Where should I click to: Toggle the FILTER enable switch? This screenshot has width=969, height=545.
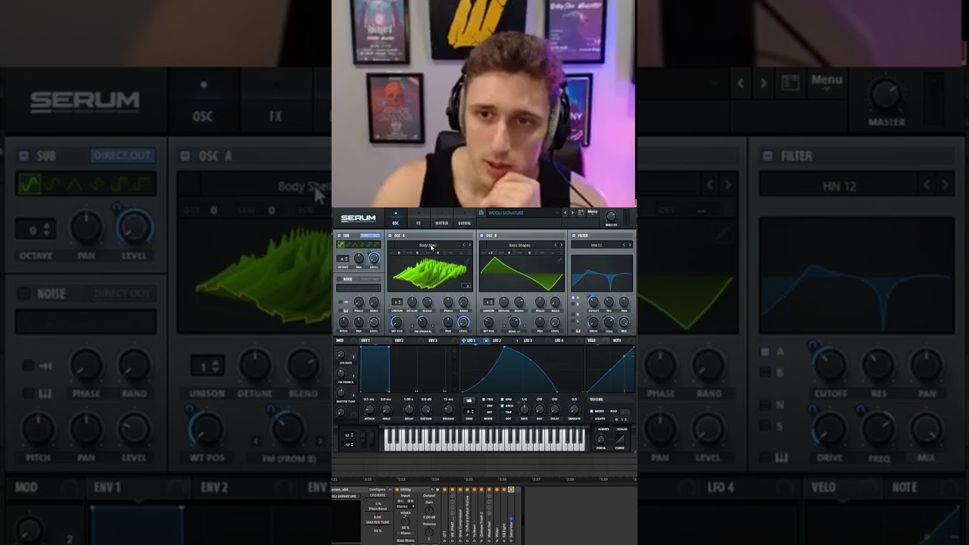(x=574, y=235)
